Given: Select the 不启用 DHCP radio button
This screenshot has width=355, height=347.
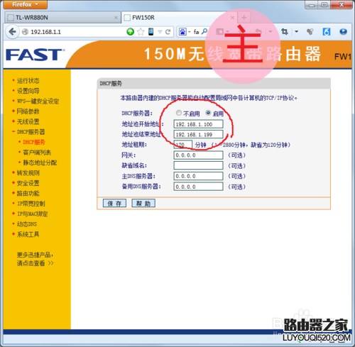Looking at the screenshot, I should coord(179,113).
